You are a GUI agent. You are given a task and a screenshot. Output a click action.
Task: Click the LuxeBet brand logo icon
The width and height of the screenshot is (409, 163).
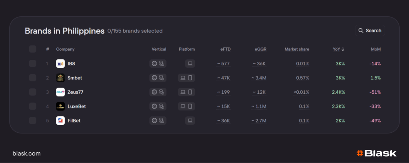point(60,106)
